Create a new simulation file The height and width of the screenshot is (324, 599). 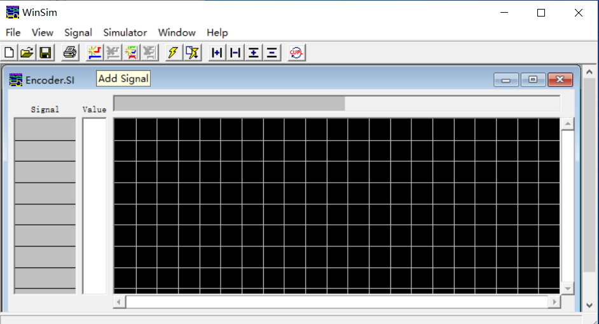click(x=9, y=52)
